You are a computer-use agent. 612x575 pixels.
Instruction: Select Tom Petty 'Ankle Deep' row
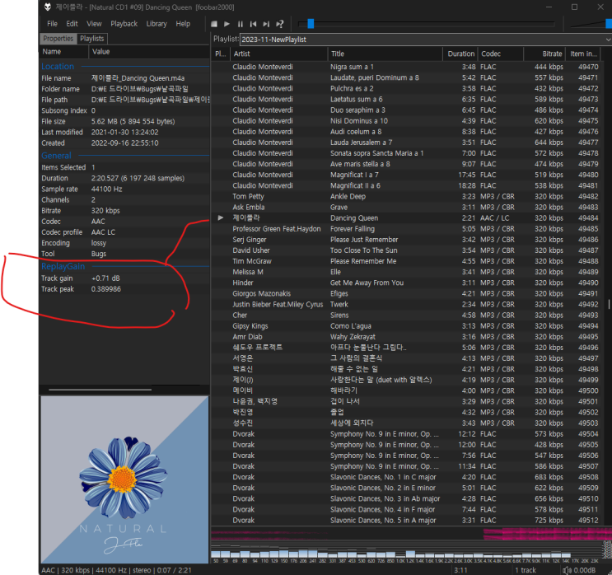tap(406, 196)
